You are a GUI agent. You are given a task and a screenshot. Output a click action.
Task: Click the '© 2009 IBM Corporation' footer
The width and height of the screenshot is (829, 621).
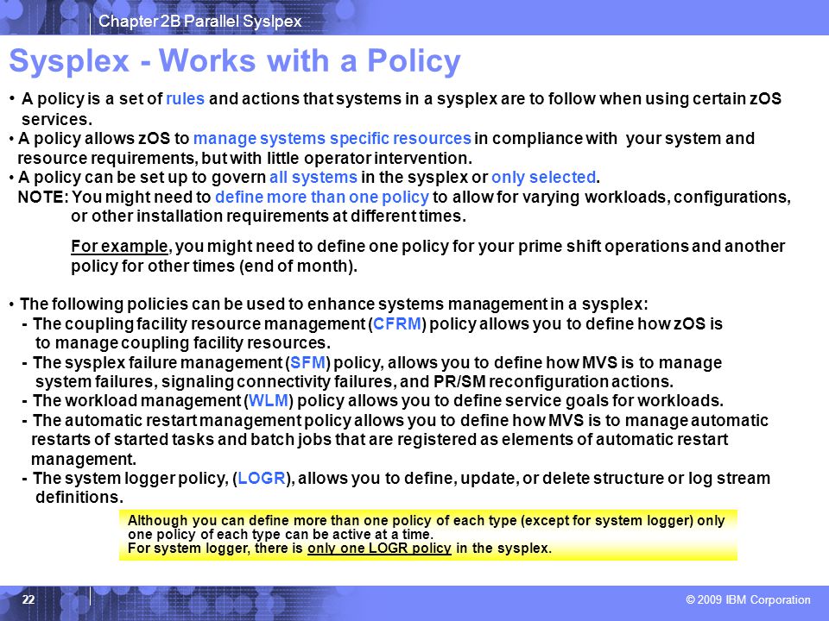point(748,600)
